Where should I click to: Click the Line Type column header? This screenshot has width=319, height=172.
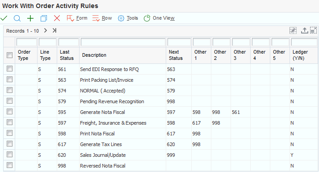coord(47,55)
